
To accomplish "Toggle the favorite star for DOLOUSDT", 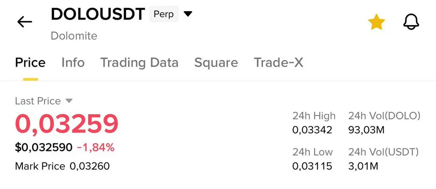I will click(x=376, y=22).
